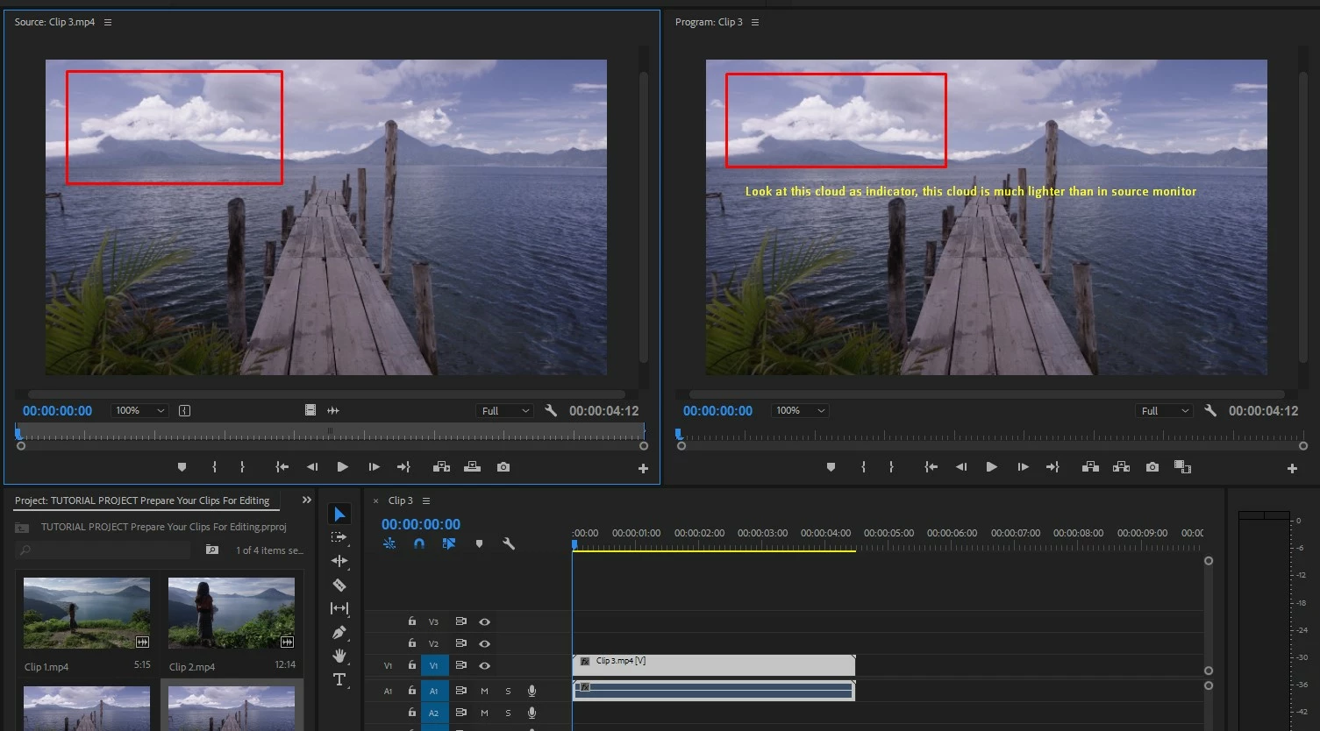Open Clip 3 timeline panel menu

click(x=426, y=500)
